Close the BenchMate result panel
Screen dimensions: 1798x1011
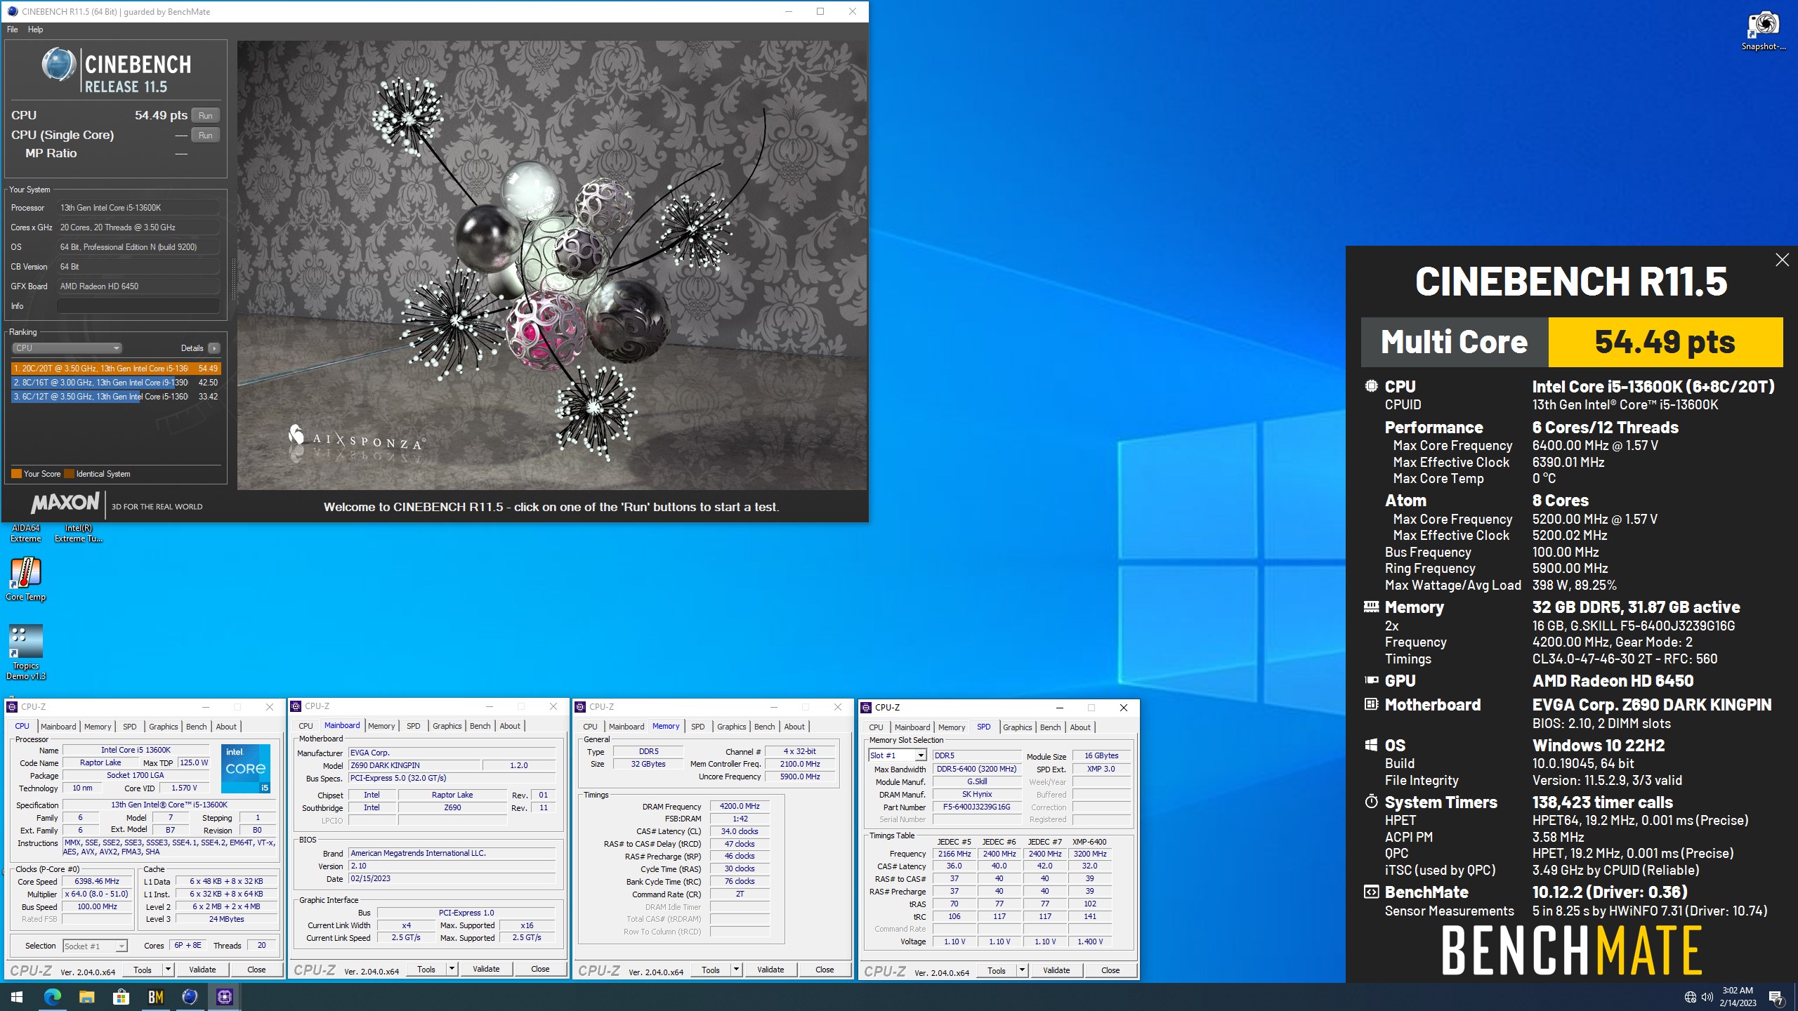click(1782, 260)
